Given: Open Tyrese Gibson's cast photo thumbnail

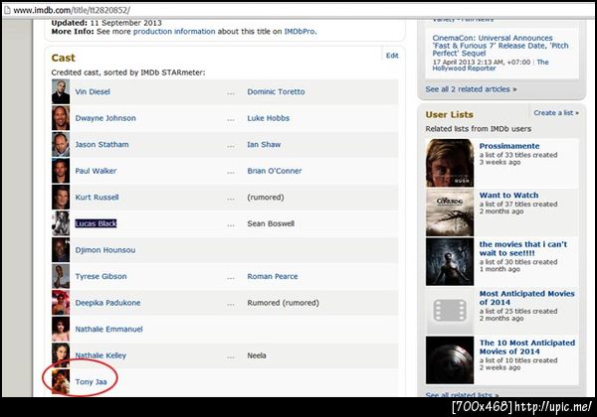Looking at the screenshot, I should click(61, 276).
